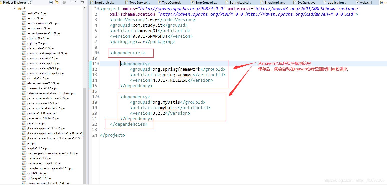Click jar icon beside ognl-3.0.6.jar
The width and height of the screenshot is (387, 185).
24,173
